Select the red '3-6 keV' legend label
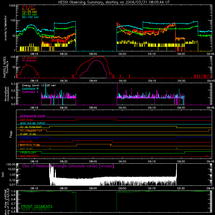Viewport: 215px width, 215px height. (x=28, y=6)
